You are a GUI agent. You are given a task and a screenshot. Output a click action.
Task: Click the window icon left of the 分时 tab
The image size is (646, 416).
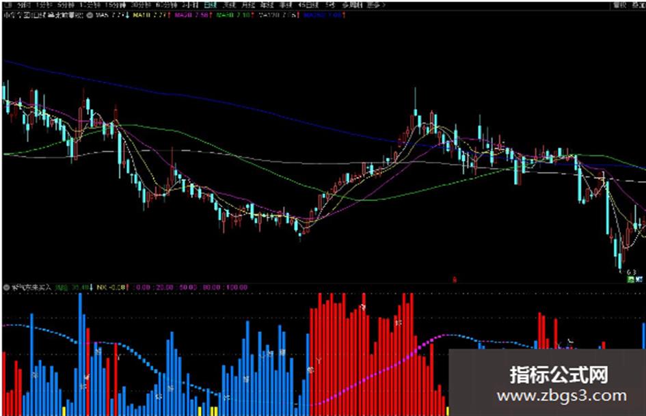click(8, 5)
